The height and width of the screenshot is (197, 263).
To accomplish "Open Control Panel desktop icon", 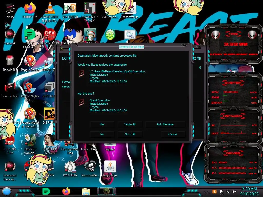I will (10, 90).
